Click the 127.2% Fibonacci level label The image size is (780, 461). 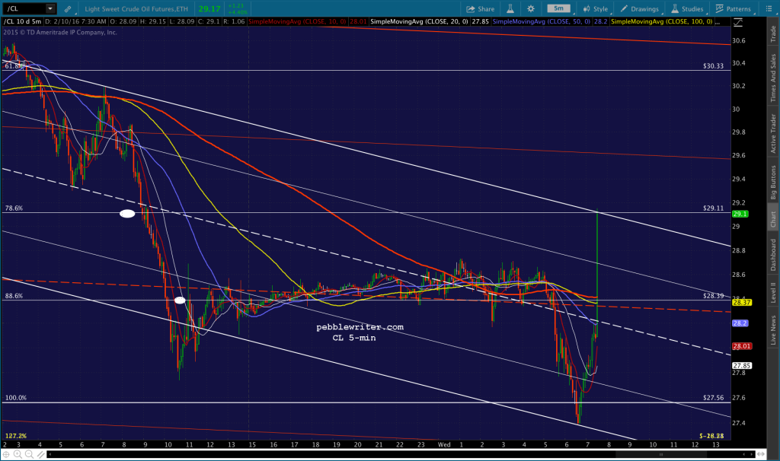pyautogui.click(x=16, y=436)
